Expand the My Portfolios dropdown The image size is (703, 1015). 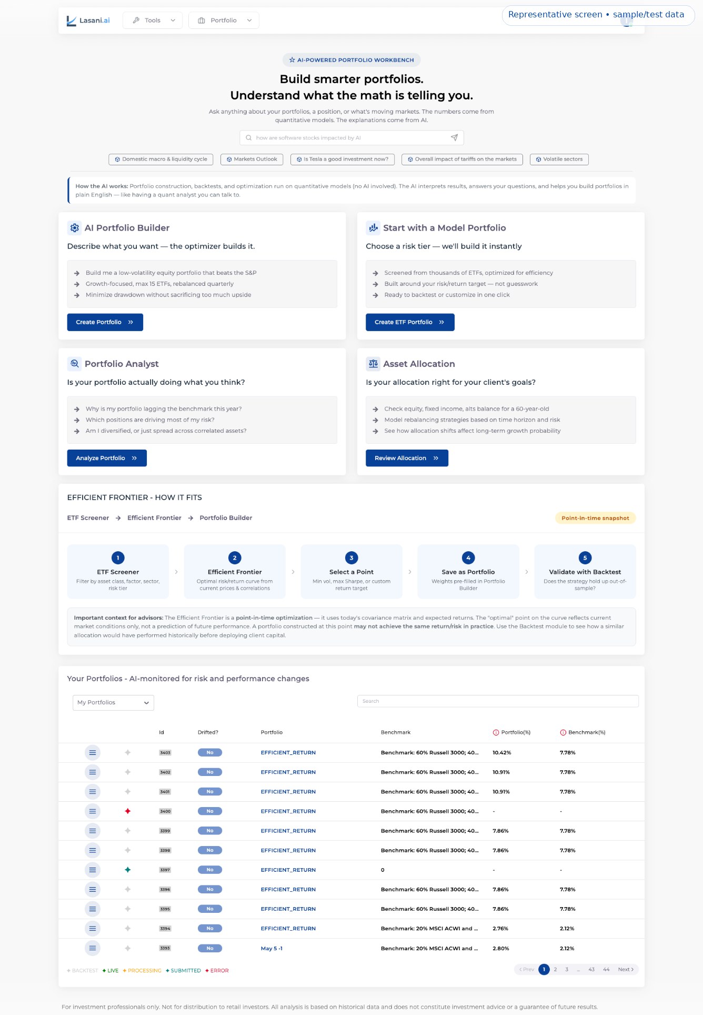point(113,703)
